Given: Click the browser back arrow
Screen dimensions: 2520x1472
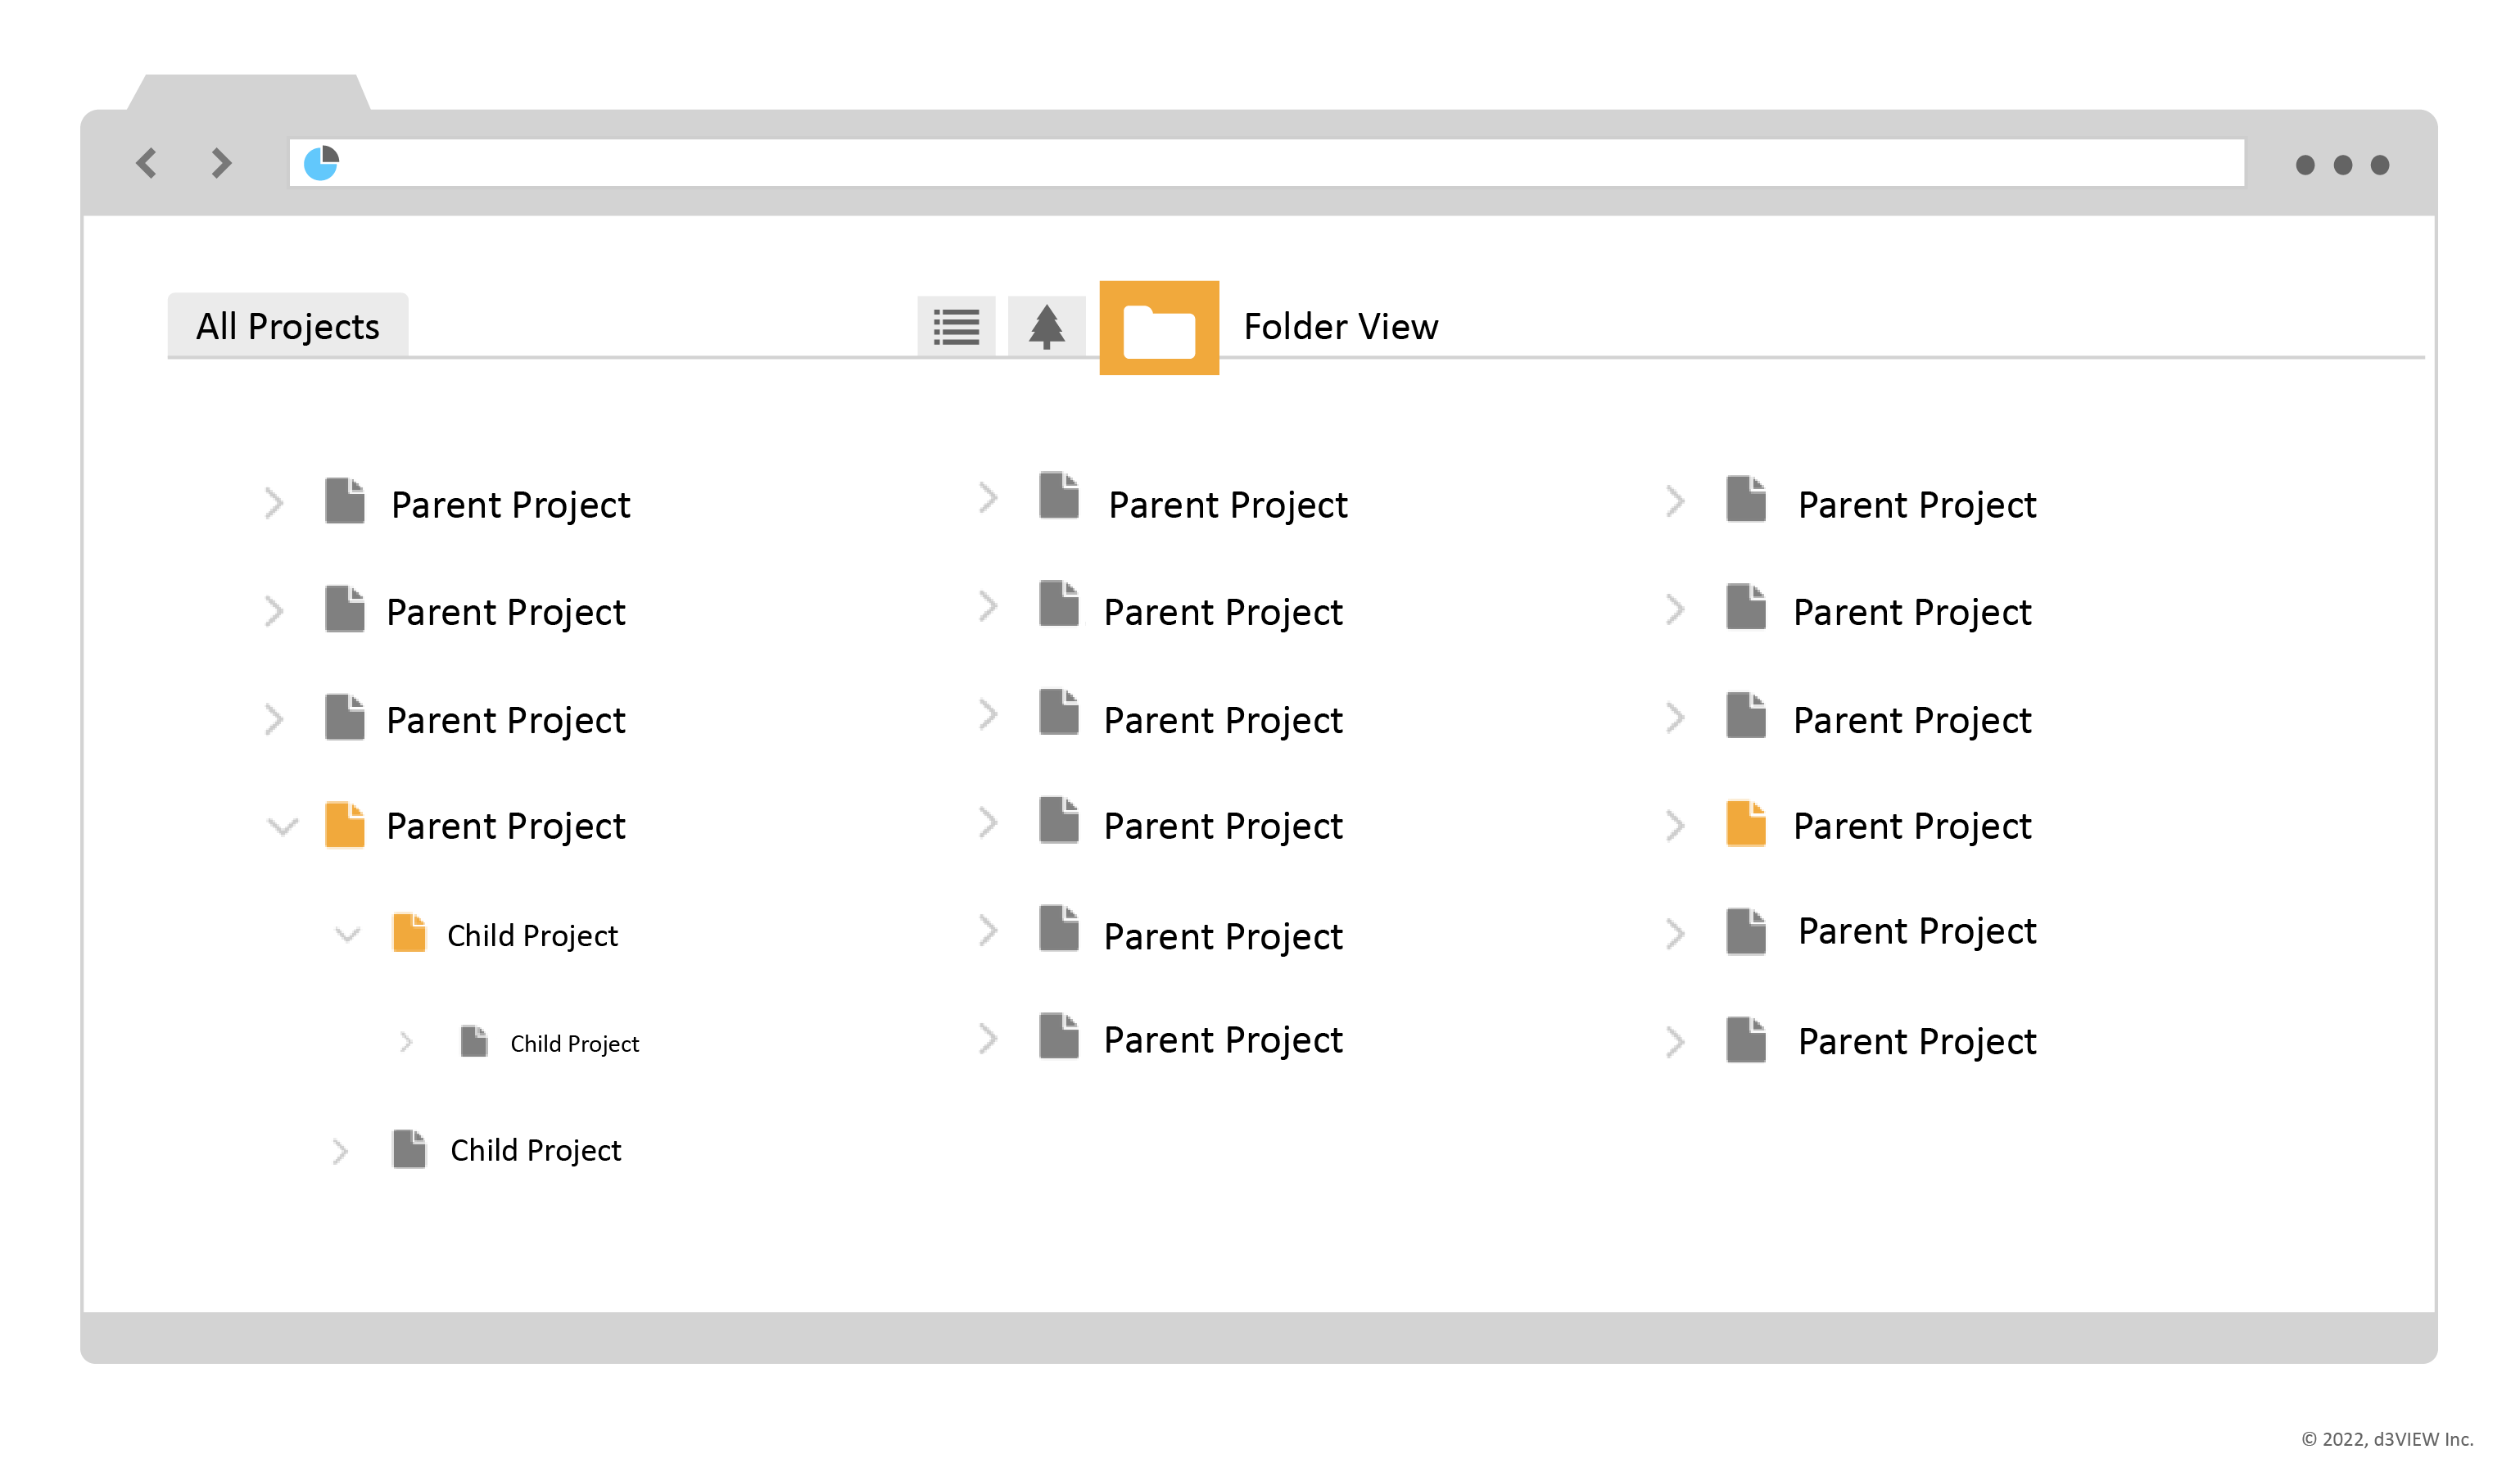Looking at the screenshot, I should point(147,163).
